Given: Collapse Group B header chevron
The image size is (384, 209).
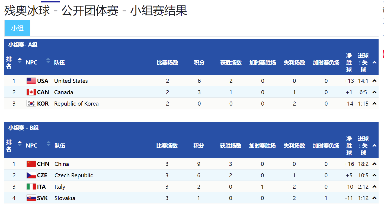Looking at the screenshot, I should click(x=375, y=146).
